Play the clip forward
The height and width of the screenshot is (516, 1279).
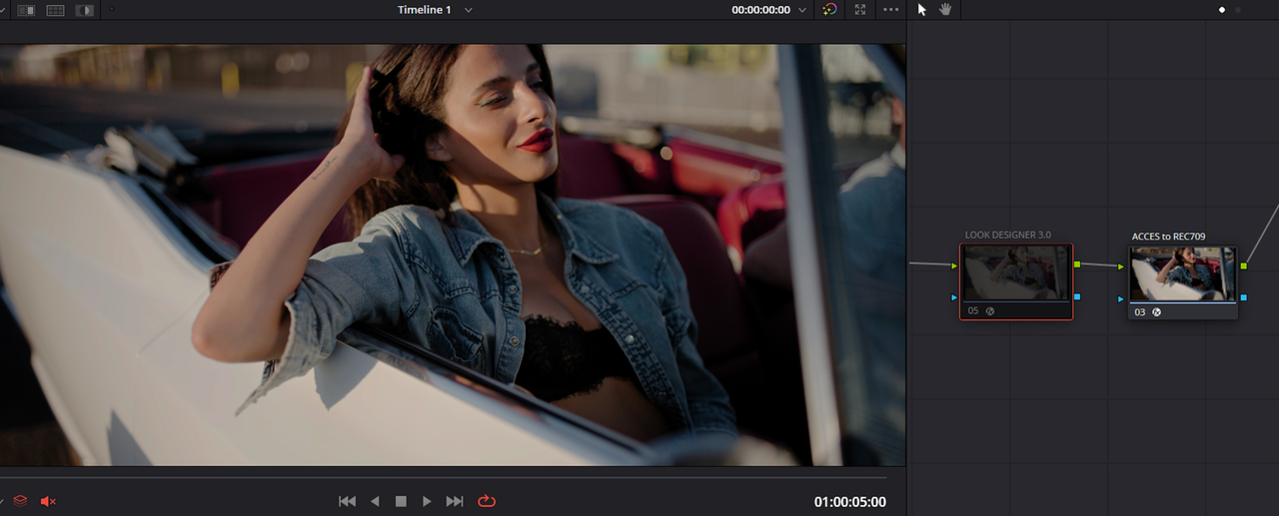tap(427, 501)
